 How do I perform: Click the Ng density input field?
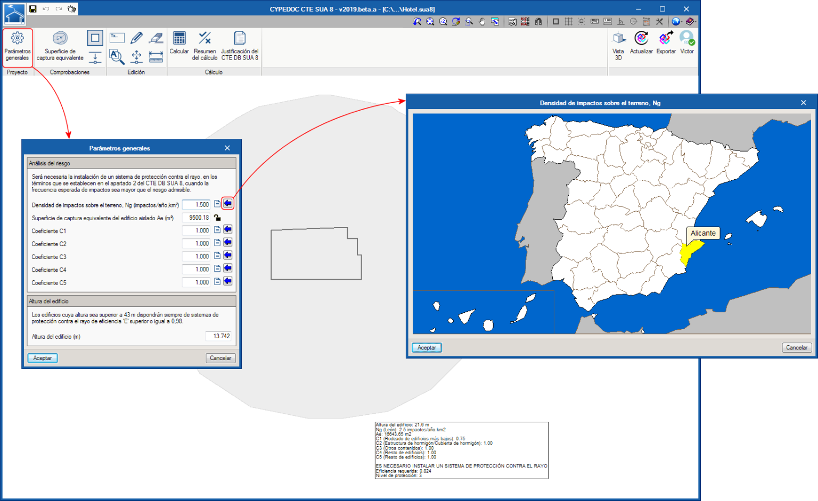coord(196,205)
